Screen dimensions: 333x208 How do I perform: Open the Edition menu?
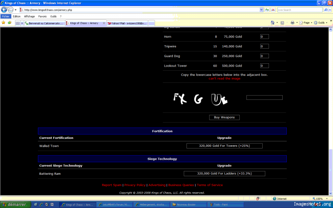(x=17, y=16)
